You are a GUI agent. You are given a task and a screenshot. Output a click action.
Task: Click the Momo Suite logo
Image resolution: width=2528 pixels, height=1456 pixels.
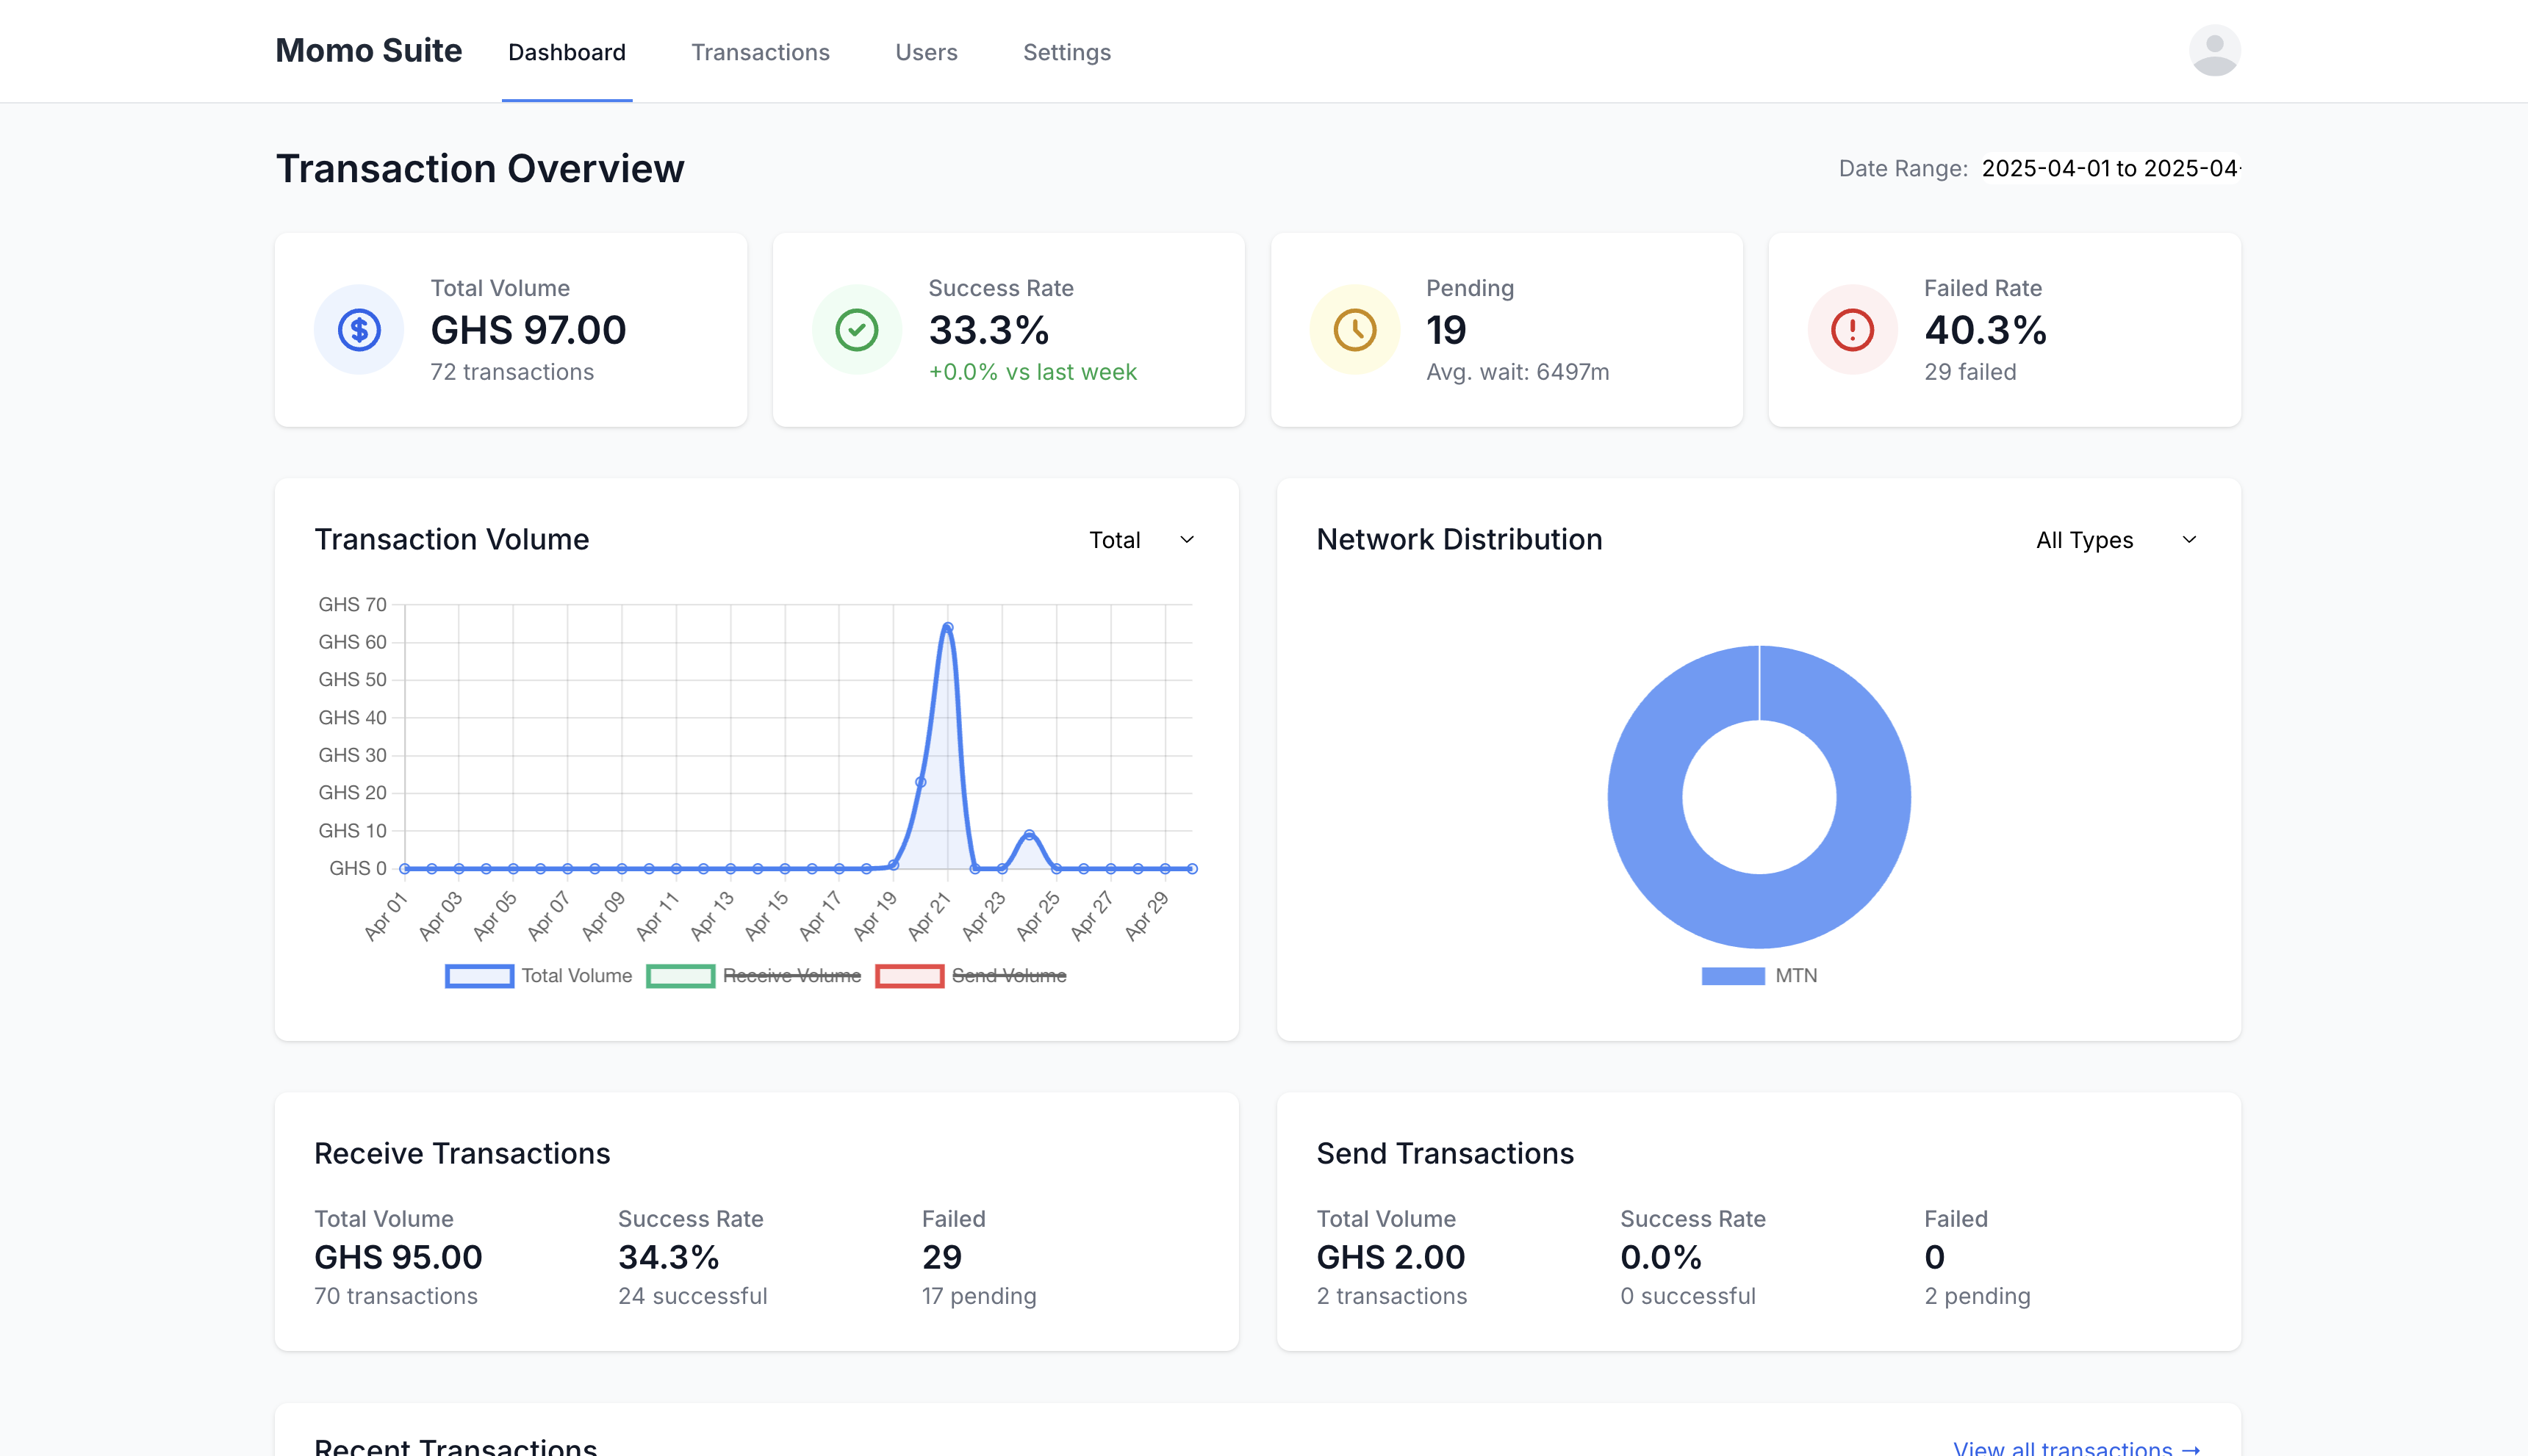click(368, 51)
